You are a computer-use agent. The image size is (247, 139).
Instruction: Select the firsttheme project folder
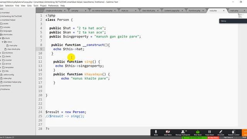point(5,89)
